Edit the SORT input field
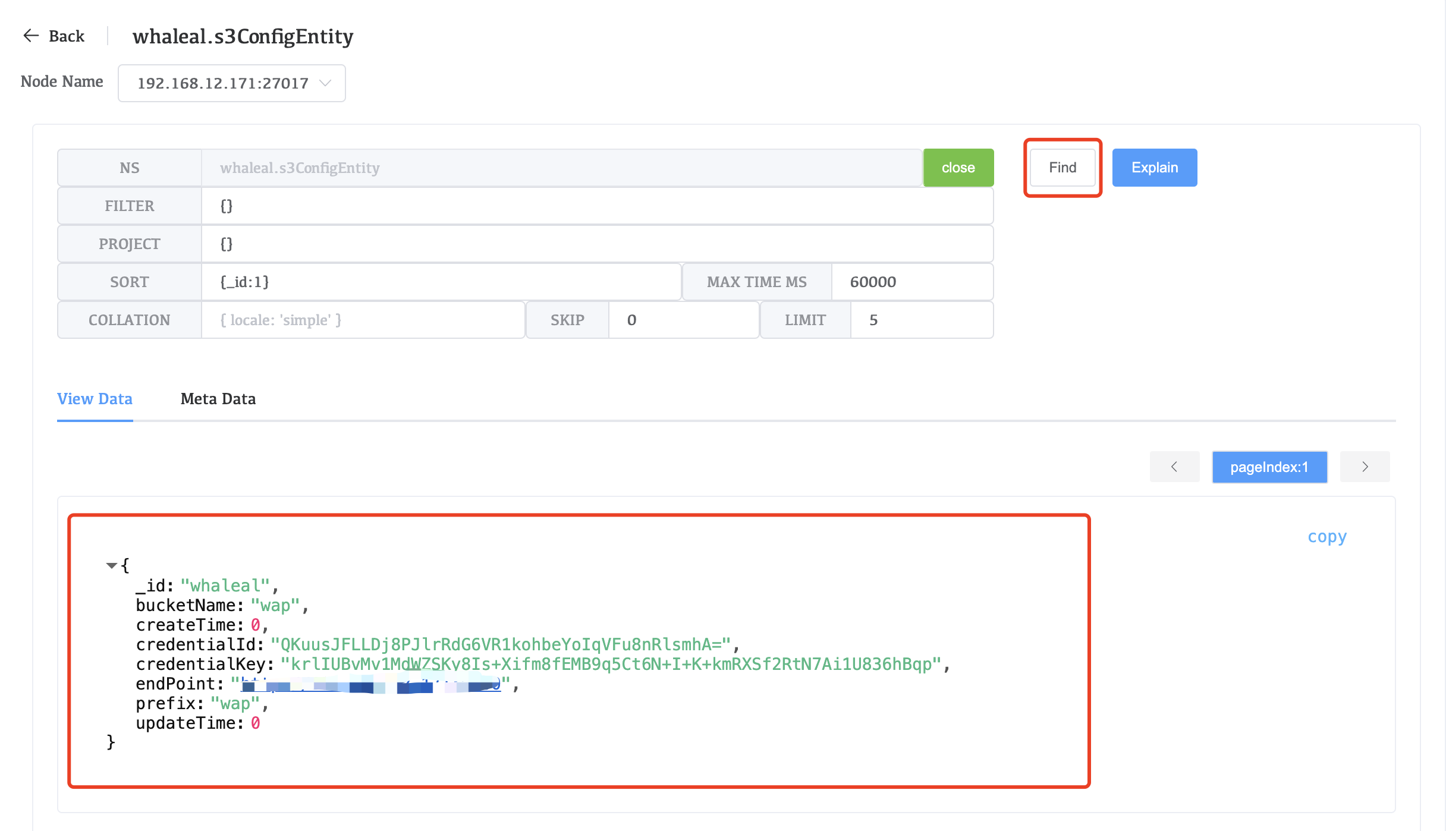Image resolution: width=1446 pixels, height=831 pixels. [x=441, y=282]
